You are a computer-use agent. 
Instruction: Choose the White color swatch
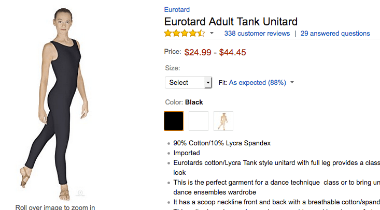coord(199,121)
